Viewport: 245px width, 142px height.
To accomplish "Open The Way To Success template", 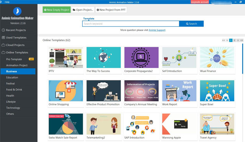I will coord(104,57).
